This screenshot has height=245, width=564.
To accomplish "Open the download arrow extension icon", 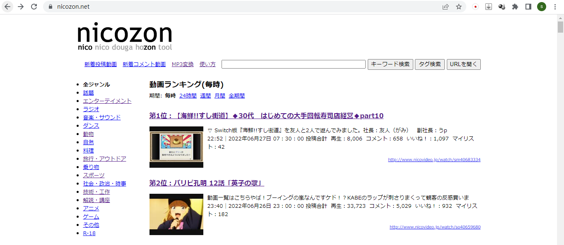I will [489, 7].
